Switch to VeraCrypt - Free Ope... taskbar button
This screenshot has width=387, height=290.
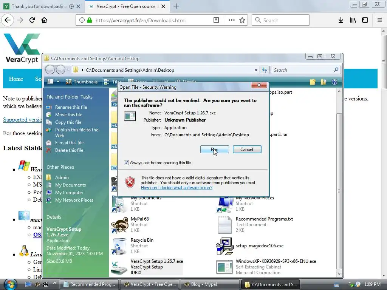[x=150, y=284]
